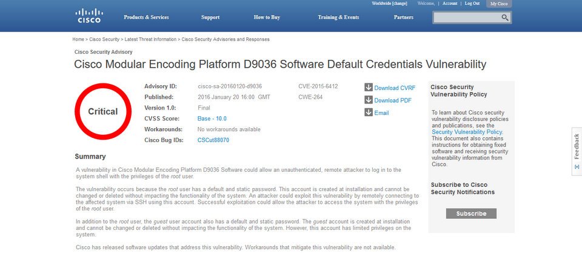582x254 pixels.
Task: Click the 'Version 1.0:' field label
Action: click(x=160, y=108)
